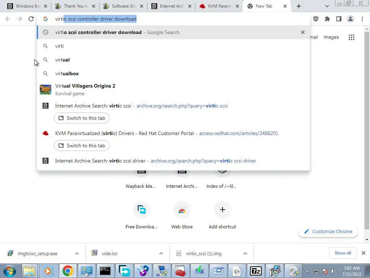Open Action Center flag icon
The width and height of the screenshot is (370, 278).
tap(325, 271)
